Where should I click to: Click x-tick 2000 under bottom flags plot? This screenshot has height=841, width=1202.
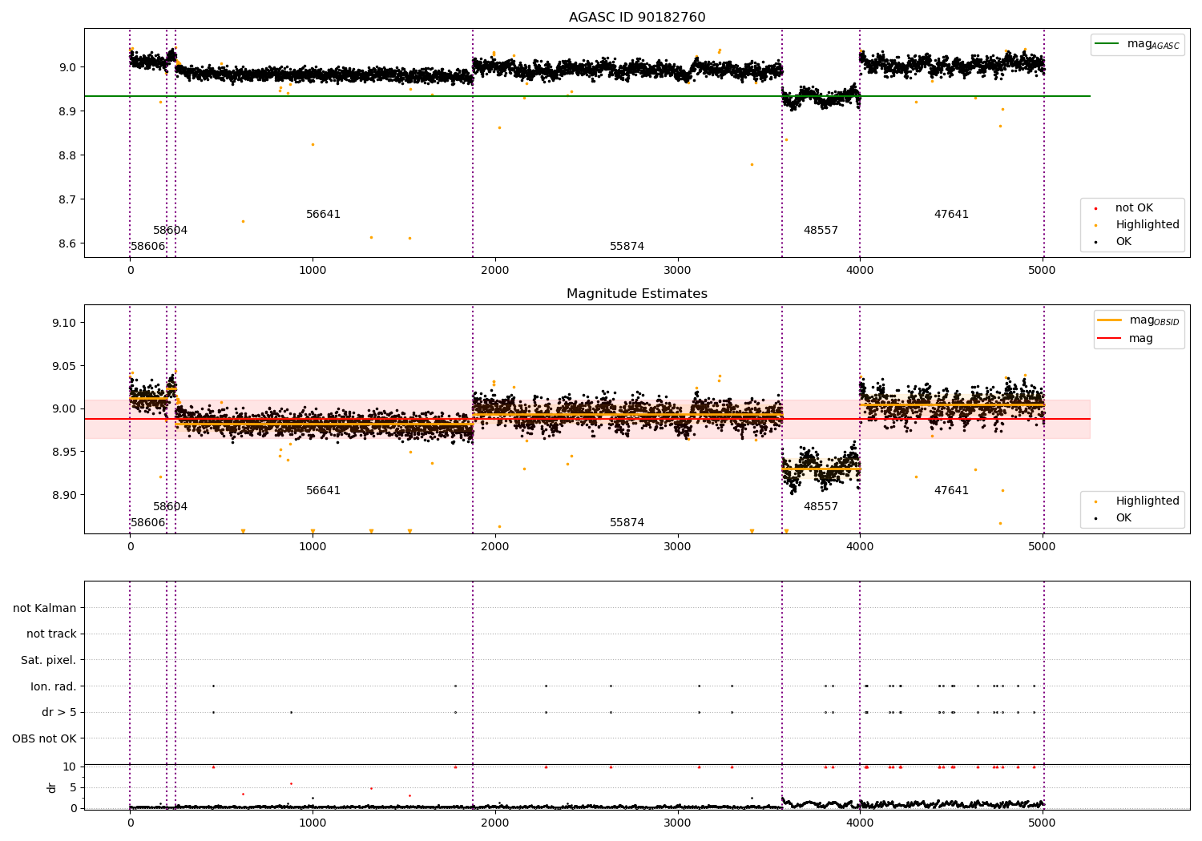pyautogui.click(x=495, y=823)
